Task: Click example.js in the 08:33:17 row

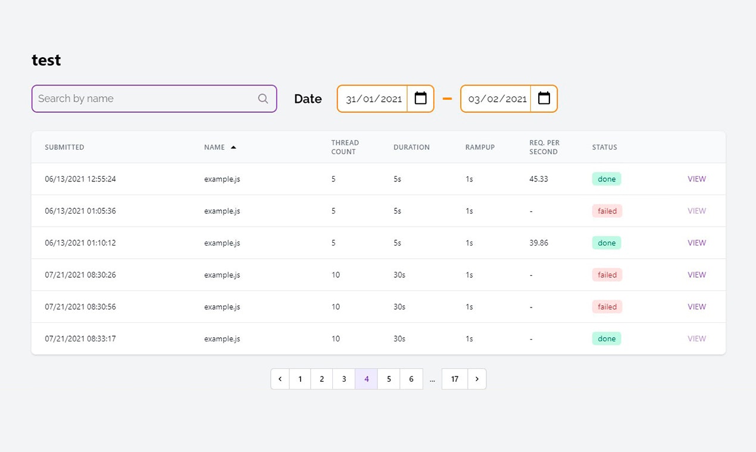Action: [x=222, y=338]
